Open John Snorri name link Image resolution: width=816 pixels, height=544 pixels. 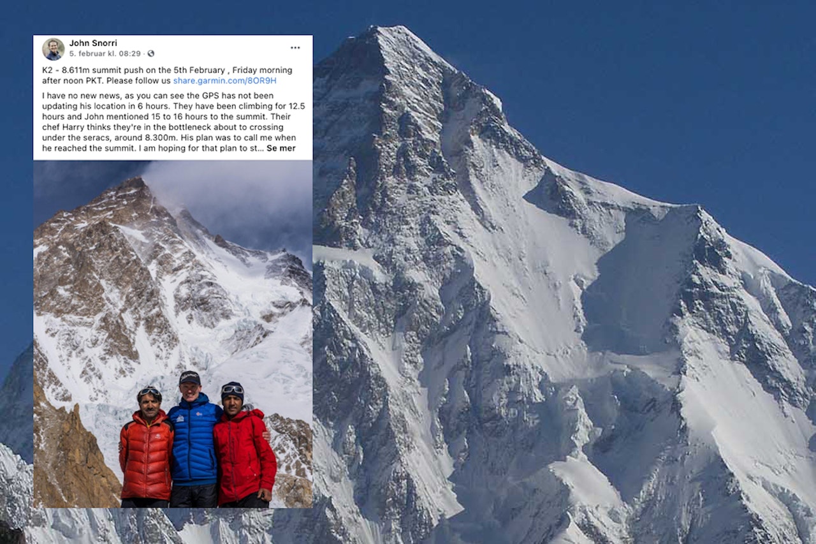(x=93, y=43)
